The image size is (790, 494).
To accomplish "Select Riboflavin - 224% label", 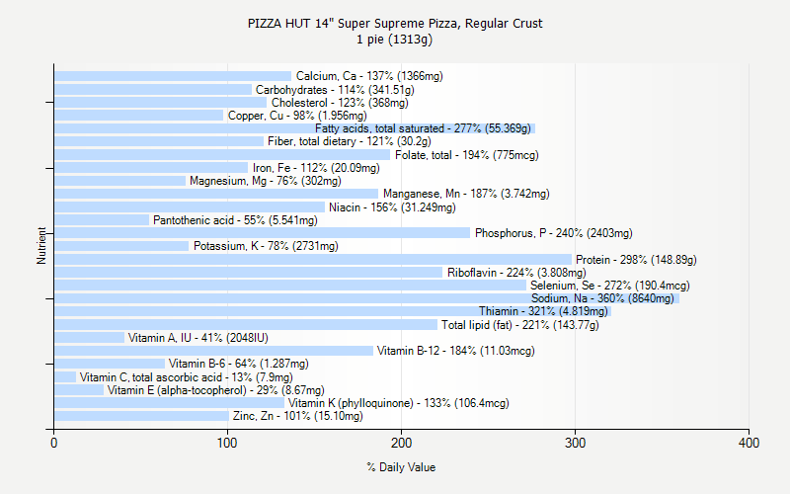I will click(516, 273).
